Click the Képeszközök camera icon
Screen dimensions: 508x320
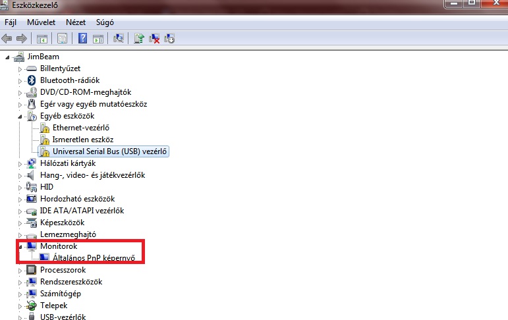coord(32,223)
